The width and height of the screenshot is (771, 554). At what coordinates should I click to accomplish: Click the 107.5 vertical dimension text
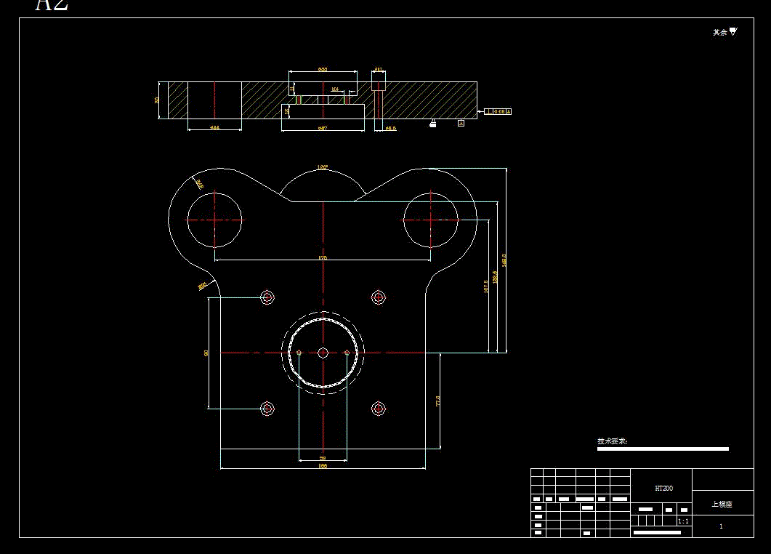pos(486,287)
